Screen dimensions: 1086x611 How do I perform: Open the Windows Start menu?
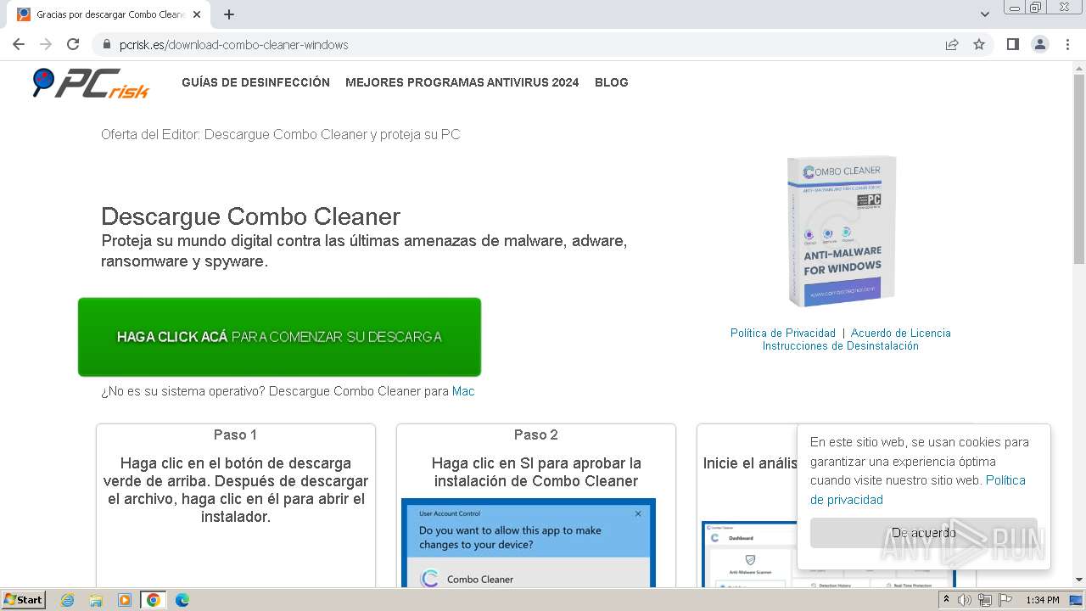[24, 600]
